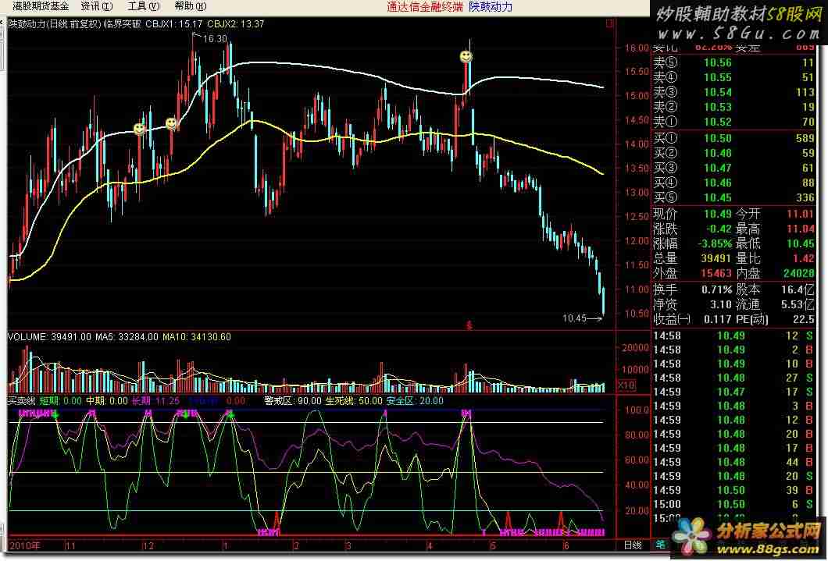Open the 帮助(H) menu
The image size is (828, 561).
click(x=190, y=7)
